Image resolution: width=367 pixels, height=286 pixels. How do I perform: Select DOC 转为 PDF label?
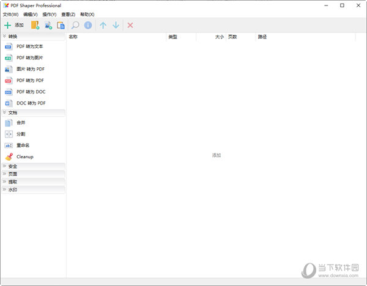click(x=31, y=103)
